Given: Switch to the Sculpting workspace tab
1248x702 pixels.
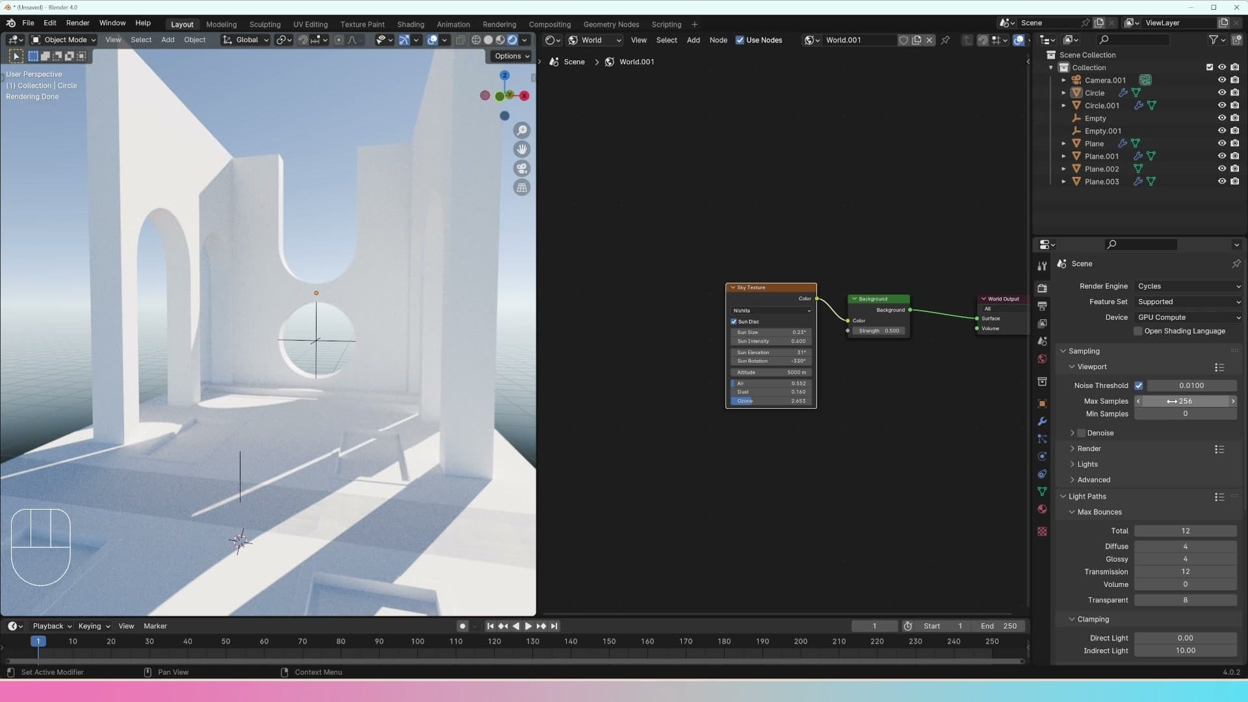Looking at the screenshot, I should (x=265, y=25).
